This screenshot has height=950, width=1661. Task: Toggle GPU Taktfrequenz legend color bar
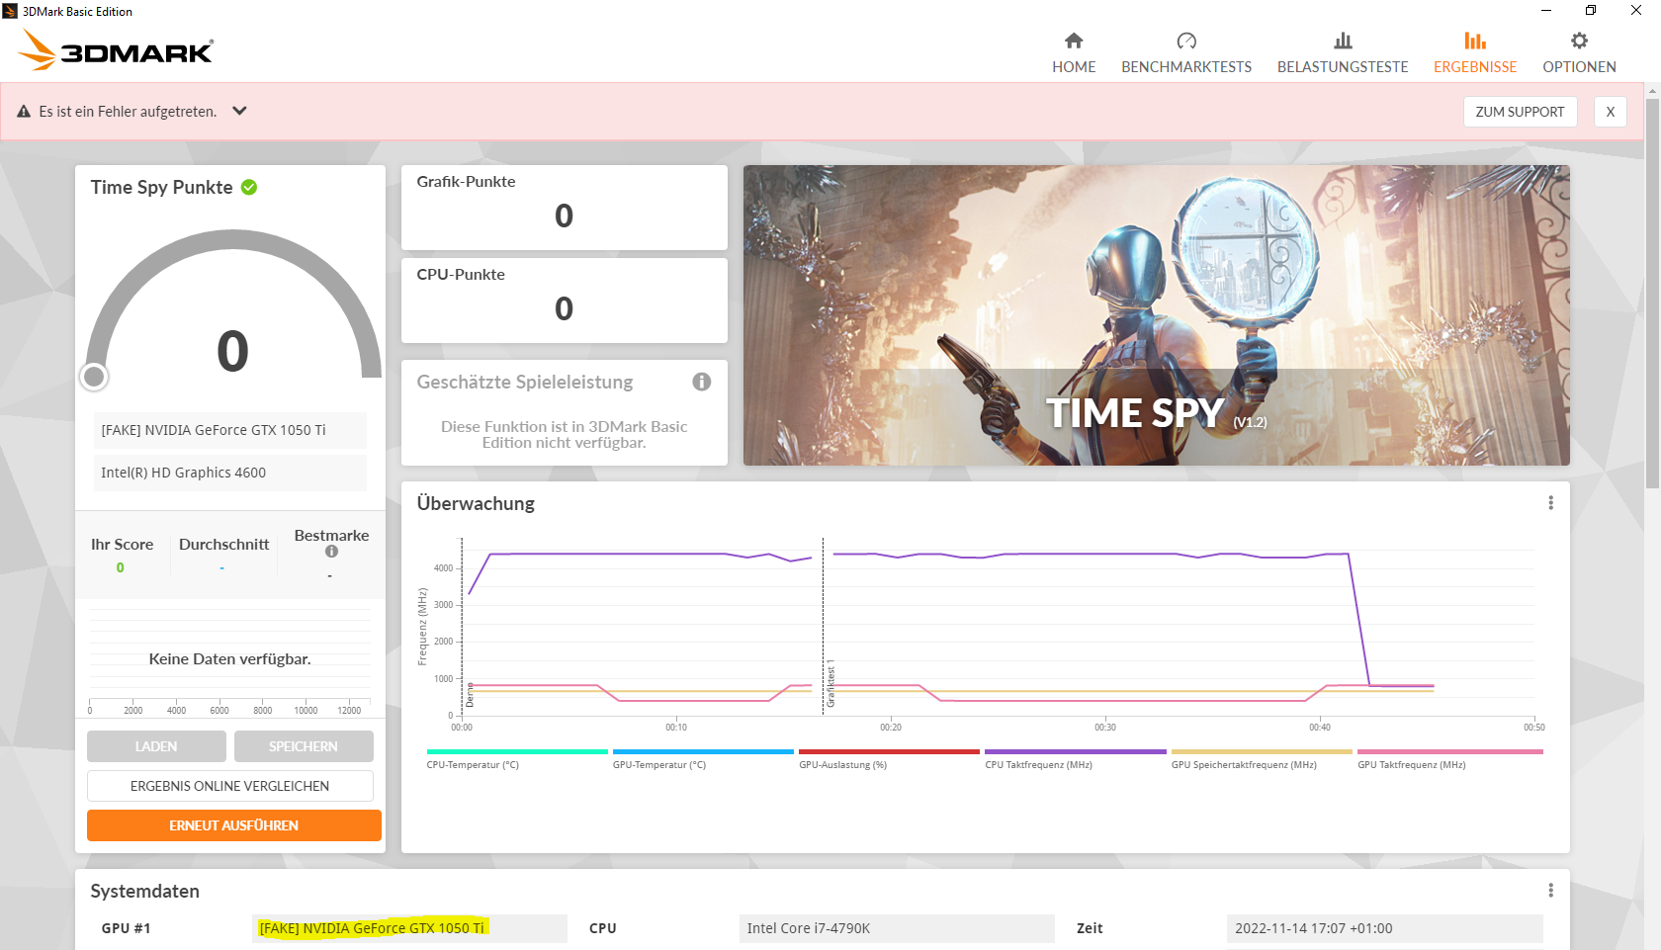click(1450, 752)
